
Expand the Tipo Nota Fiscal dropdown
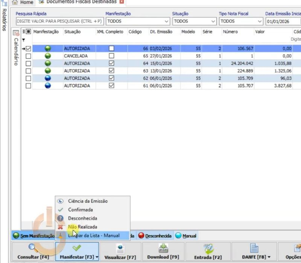(260, 21)
